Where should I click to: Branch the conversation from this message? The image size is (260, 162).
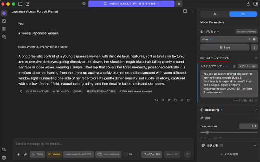169,100
